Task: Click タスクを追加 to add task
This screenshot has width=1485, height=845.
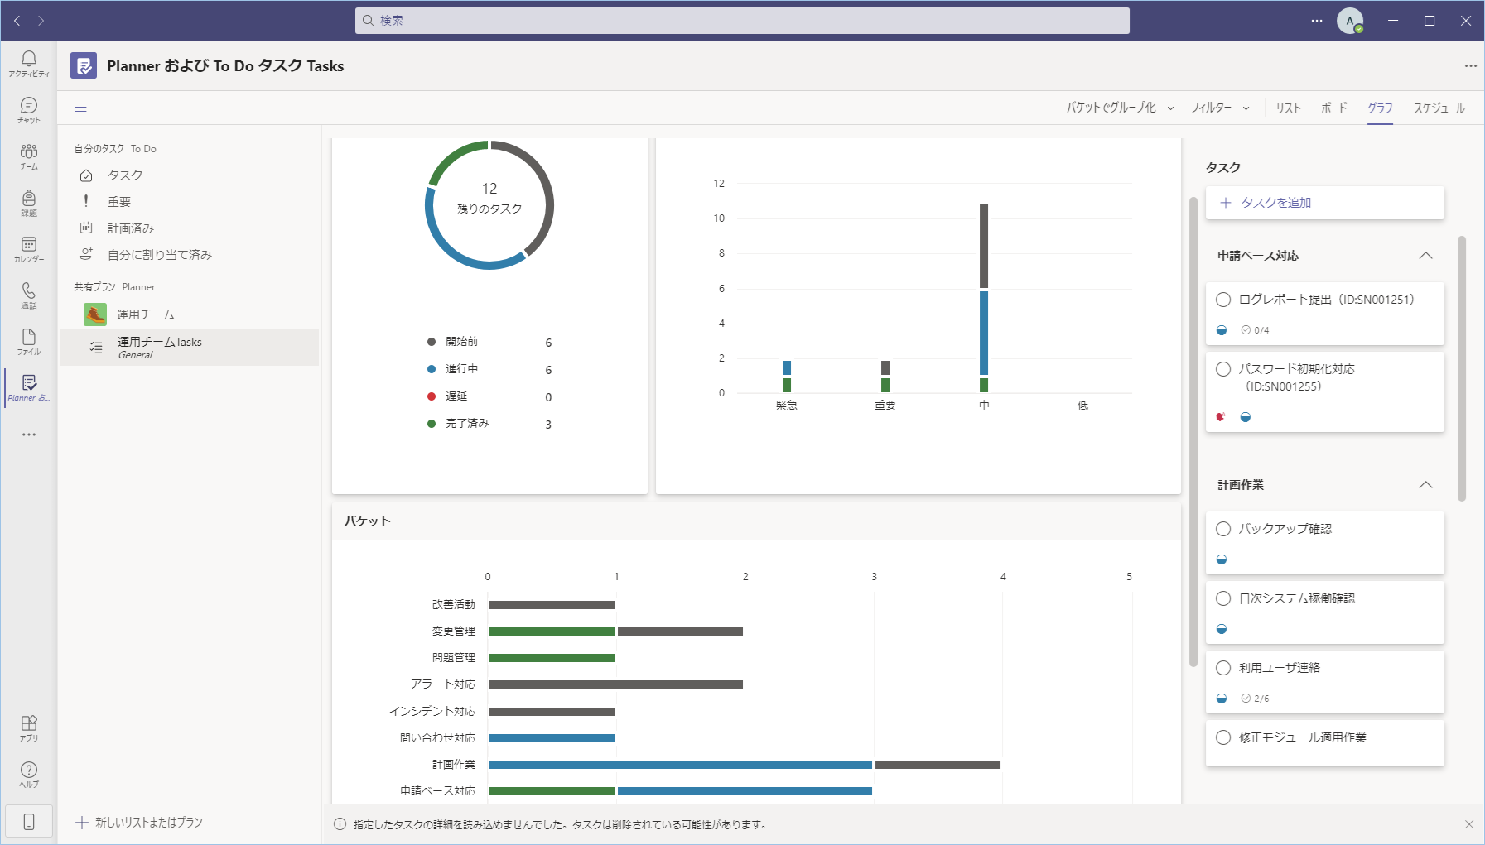Action: [1324, 203]
